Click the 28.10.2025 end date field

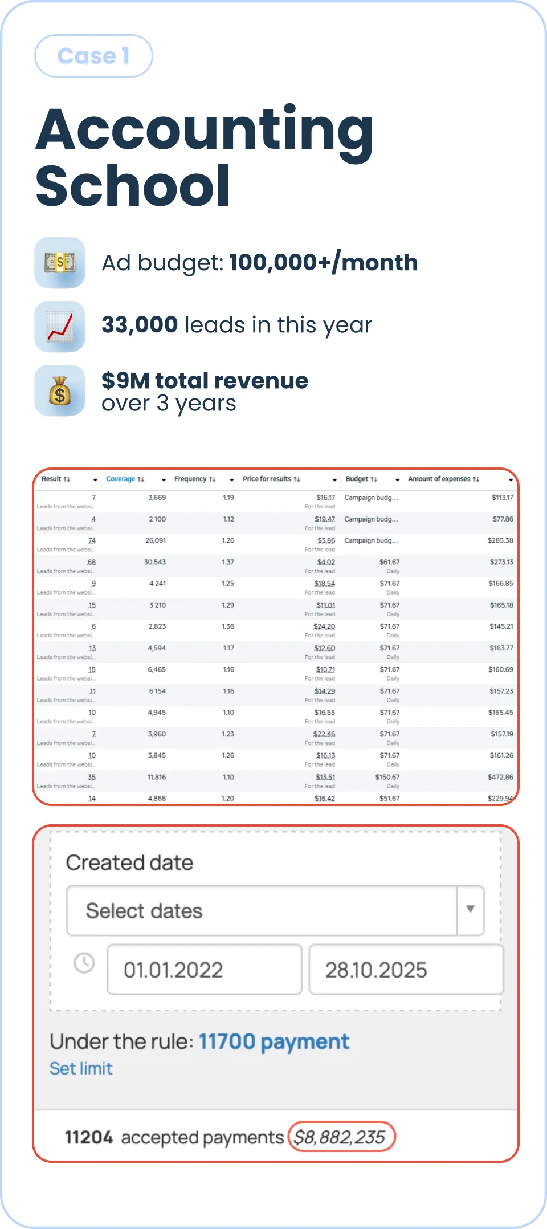click(406, 969)
